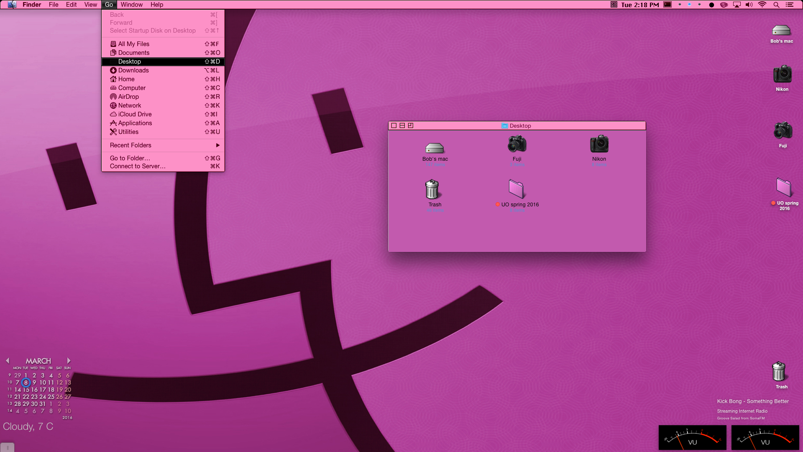This screenshot has height=452, width=803.
Task: Select Bob's mac drive icon on the desktop
Action: coord(781,31)
